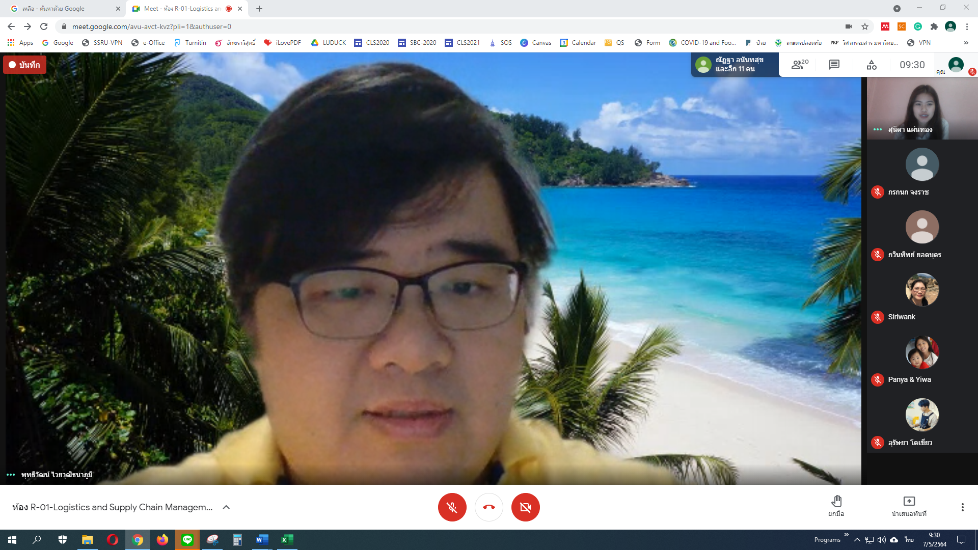978x550 pixels.
Task: Open the meeting chat icon
Action: pyautogui.click(x=834, y=65)
